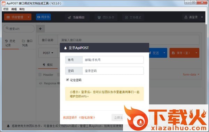Click the ApiPOST title bar app icon
Image resolution: width=209 pixels, height=132 pixels.
3,3
